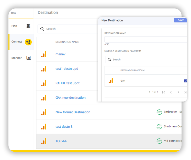Viewport: 191px width, 160px height.
Task: Go to next page of platforms
Action: click(x=178, y=92)
